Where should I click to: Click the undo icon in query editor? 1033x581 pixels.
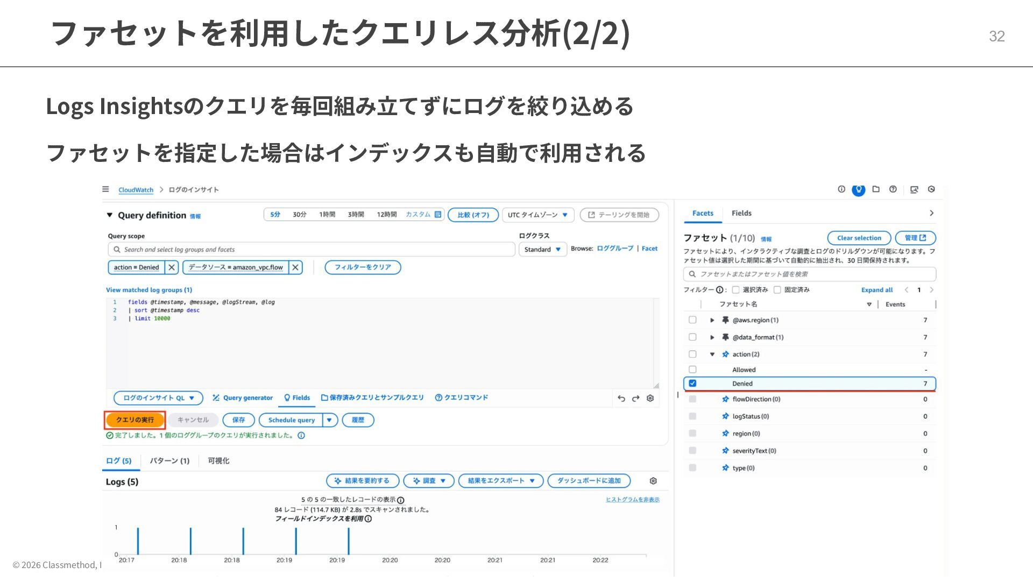[621, 398]
